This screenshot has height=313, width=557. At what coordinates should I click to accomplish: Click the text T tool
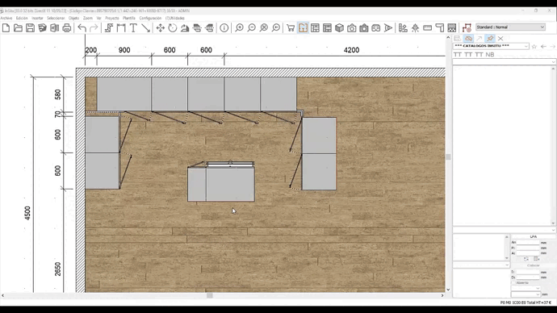(133, 27)
